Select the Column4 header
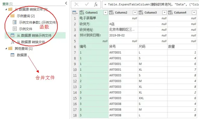The image size is (199, 119). tap(180, 13)
